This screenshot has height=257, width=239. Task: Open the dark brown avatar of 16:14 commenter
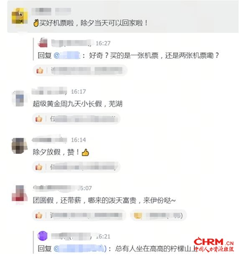(x=19, y=145)
